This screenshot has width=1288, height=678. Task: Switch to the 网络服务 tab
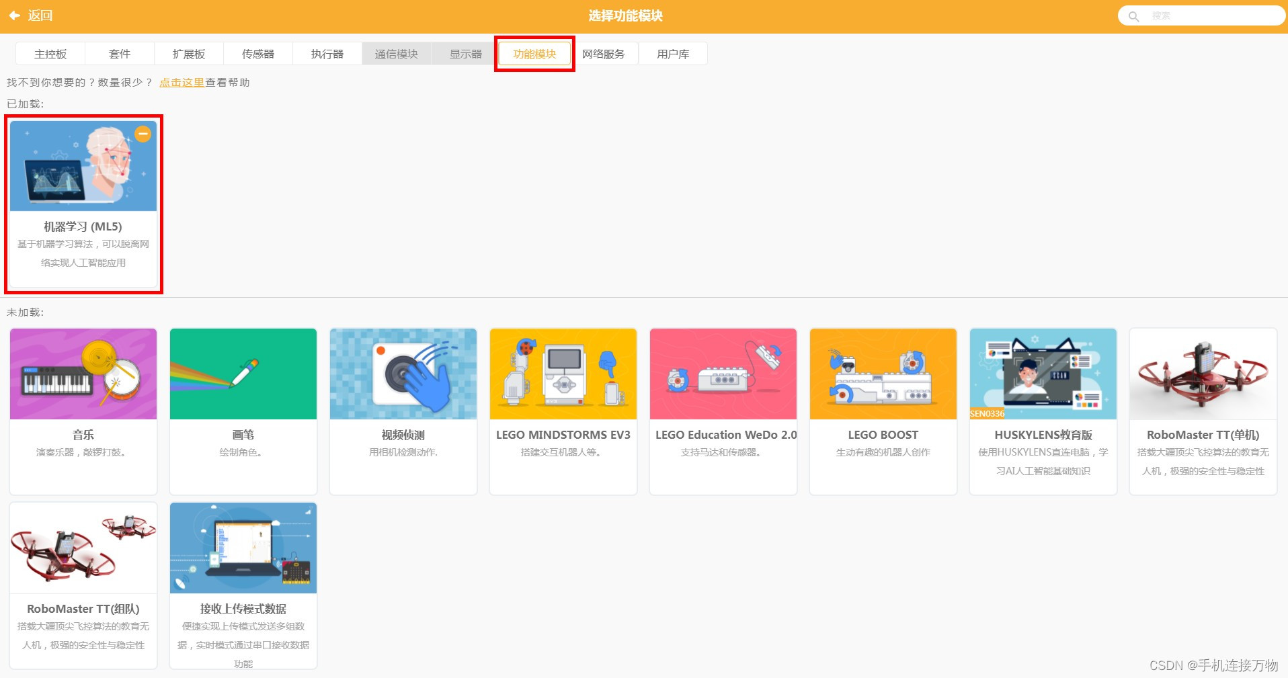[604, 54]
